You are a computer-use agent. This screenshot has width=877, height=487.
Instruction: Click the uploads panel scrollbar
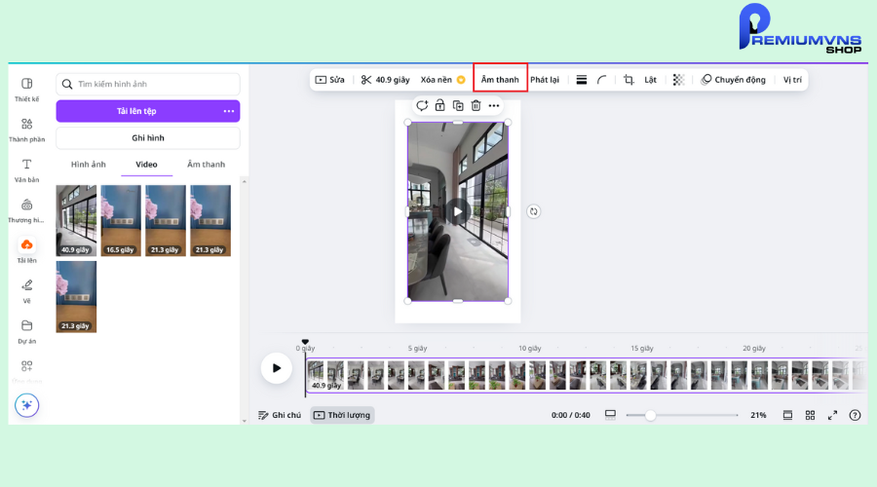click(x=244, y=301)
